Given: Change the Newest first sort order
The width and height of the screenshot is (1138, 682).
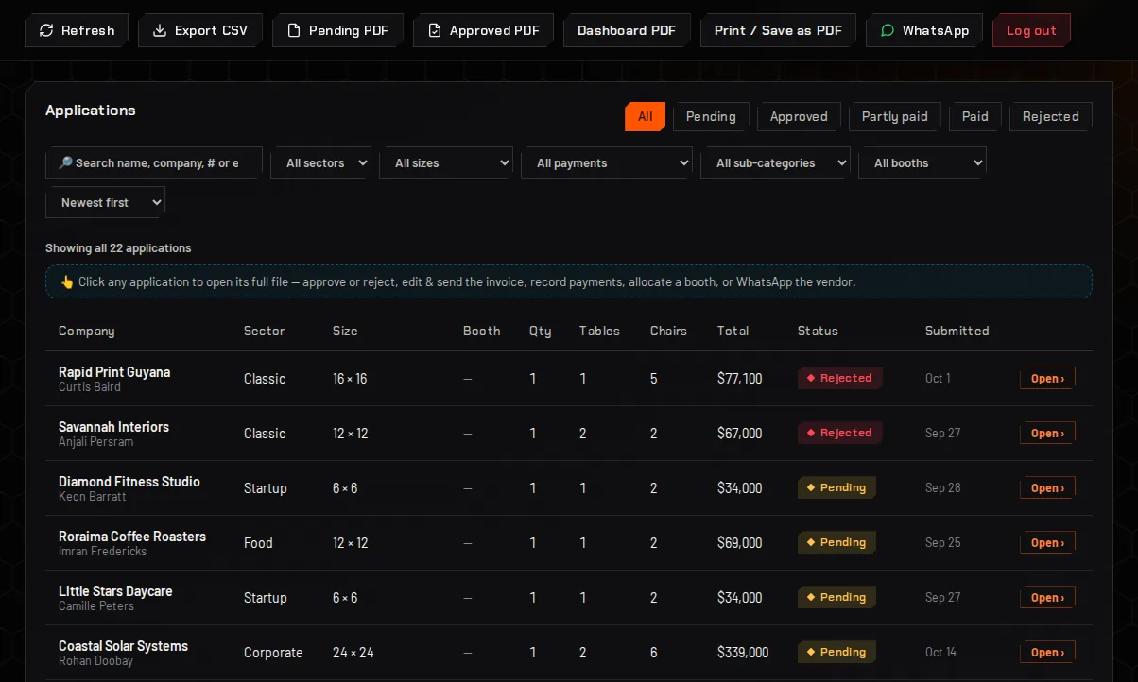Looking at the screenshot, I should click(x=105, y=202).
